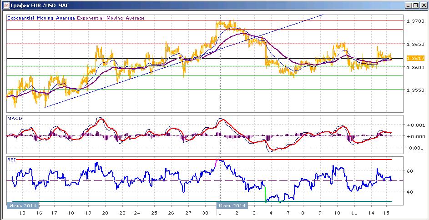Click date label 14 on time axis
The height and width of the screenshot is (220, 429).
tap(371, 213)
